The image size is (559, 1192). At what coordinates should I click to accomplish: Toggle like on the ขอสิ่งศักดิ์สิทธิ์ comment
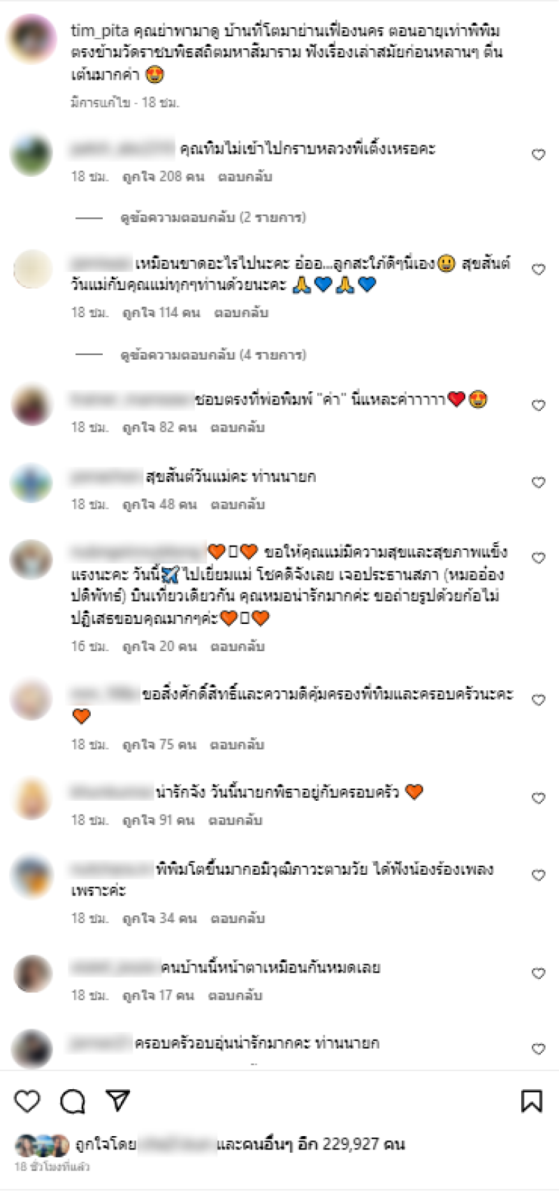coord(538,700)
